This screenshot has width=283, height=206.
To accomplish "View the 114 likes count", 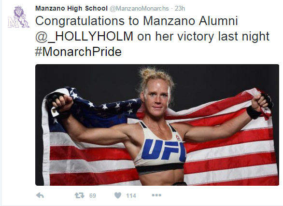I will [x=131, y=196].
